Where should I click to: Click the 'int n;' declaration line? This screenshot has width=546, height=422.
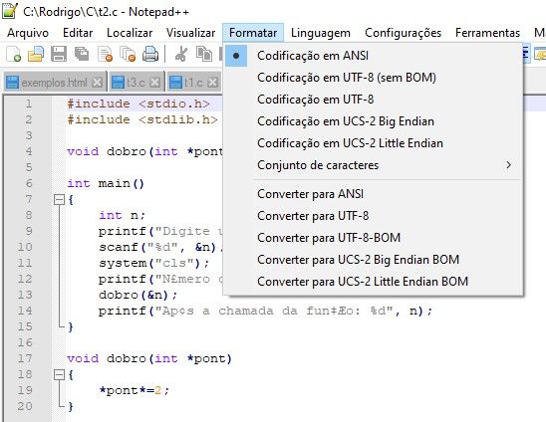pos(122,215)
